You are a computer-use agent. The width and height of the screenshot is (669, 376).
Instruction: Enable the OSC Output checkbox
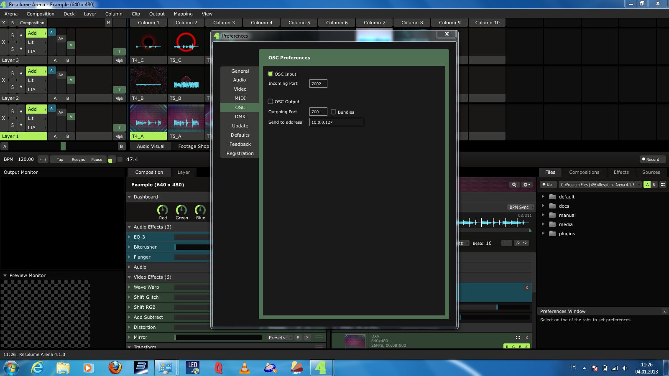pyautogui.click(x=271, y=102)
